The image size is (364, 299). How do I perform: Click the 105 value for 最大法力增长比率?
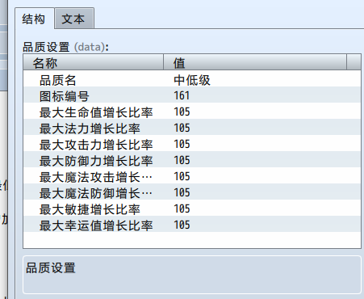[182, 128]
